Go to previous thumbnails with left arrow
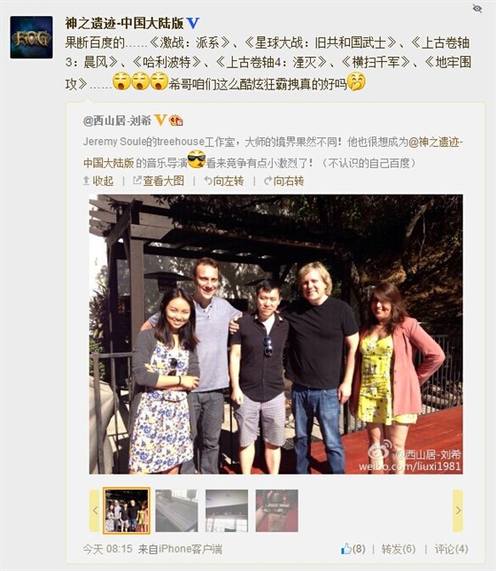 coord(95,511)
